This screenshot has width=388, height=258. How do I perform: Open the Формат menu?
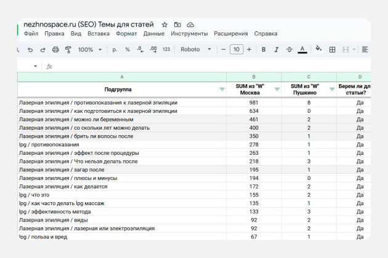(x=126, y=34)
